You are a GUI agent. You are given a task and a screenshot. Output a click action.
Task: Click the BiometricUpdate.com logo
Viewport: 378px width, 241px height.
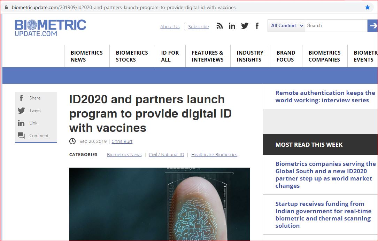51,28
